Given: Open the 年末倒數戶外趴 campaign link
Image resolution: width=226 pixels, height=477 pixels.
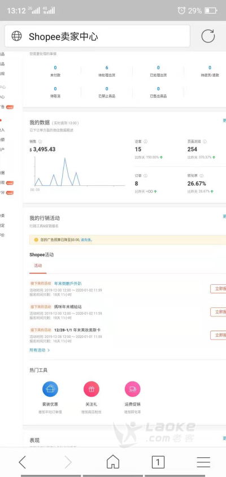Looking at the screenshot, I should (68, 283).
